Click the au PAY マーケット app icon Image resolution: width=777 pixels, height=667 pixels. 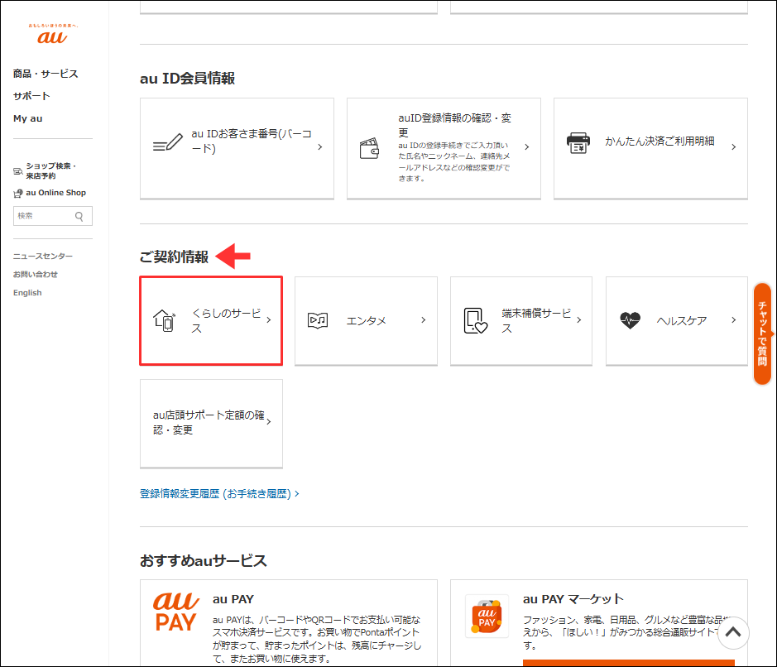pyautogui.click(x=487, y=617)
